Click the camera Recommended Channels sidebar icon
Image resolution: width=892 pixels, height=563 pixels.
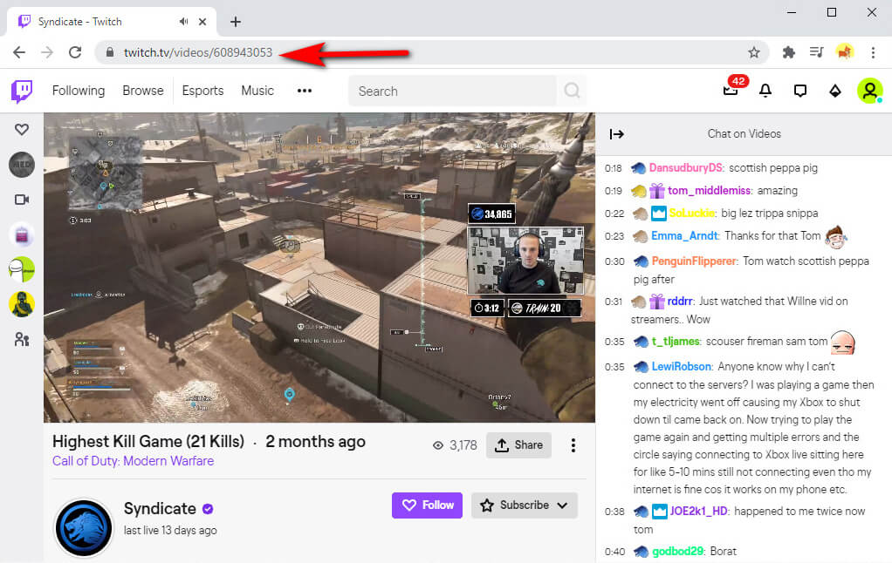coord(22,200)
